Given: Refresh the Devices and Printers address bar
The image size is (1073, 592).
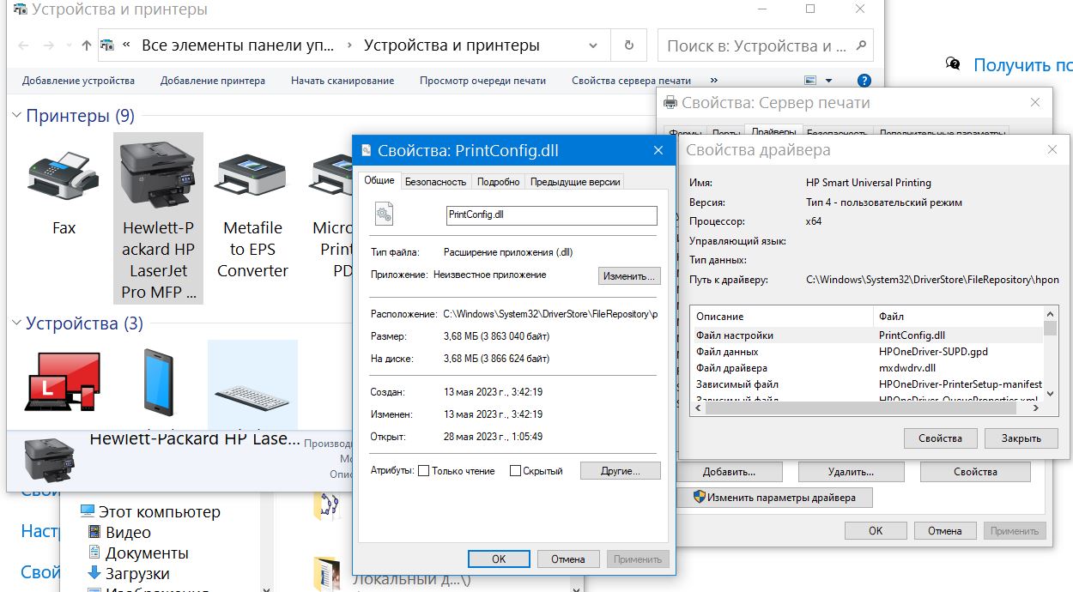Looking at the screenshot, I should pyautogui.click(x=629, y=45).
